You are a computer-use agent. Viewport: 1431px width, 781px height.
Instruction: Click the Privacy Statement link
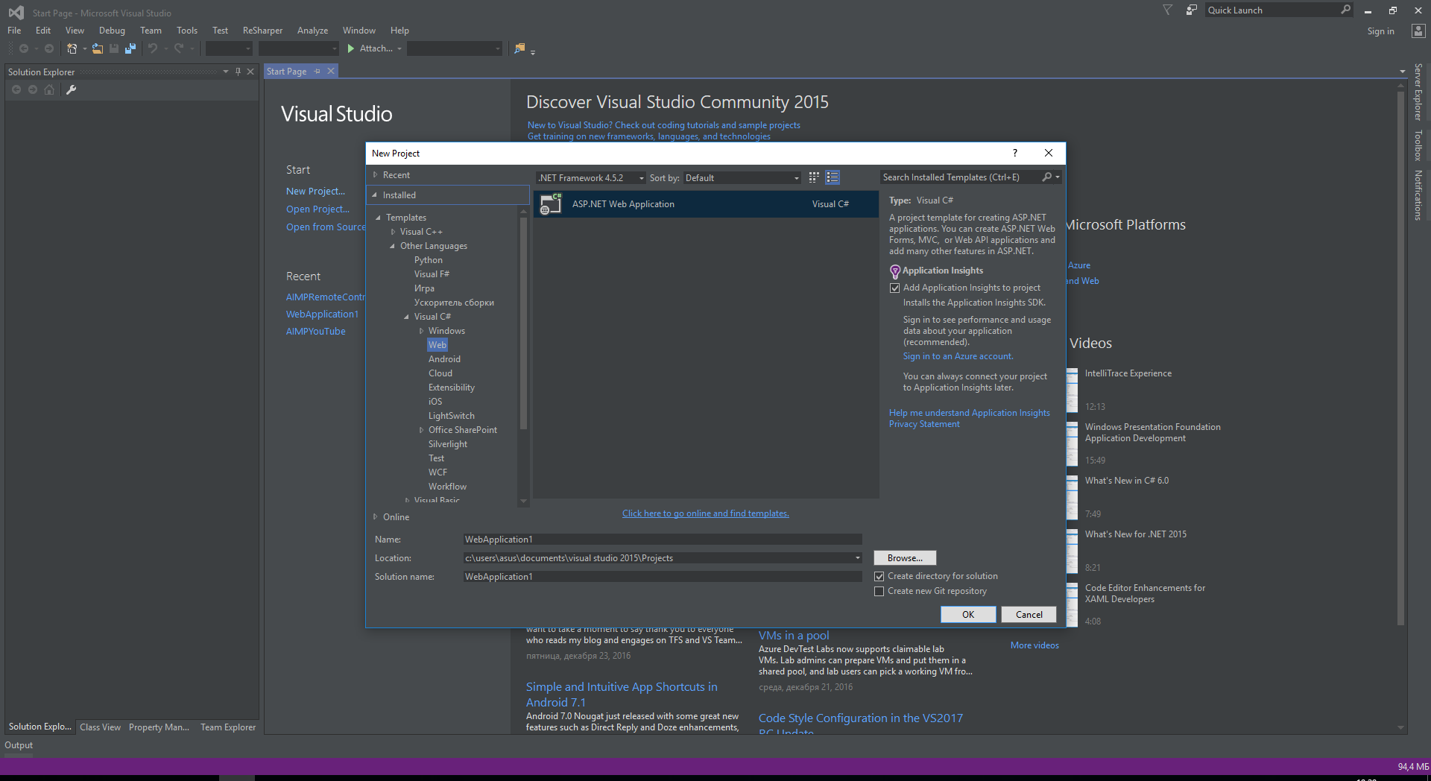pos(924,424)
